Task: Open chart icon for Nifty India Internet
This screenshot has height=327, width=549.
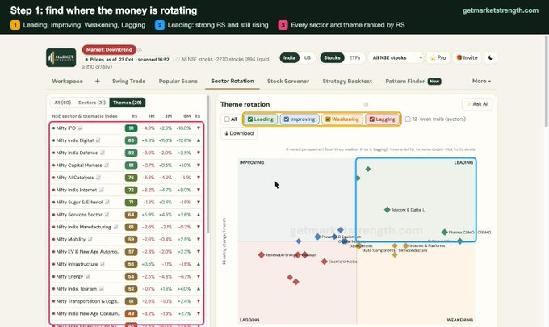Action: point(102,190)
